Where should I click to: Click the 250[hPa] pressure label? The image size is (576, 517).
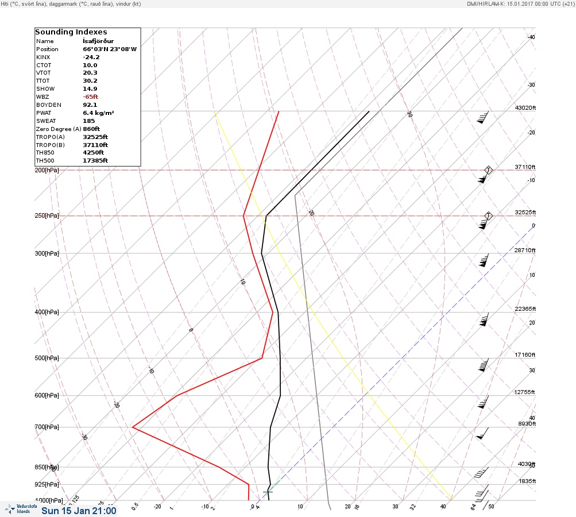47,215
